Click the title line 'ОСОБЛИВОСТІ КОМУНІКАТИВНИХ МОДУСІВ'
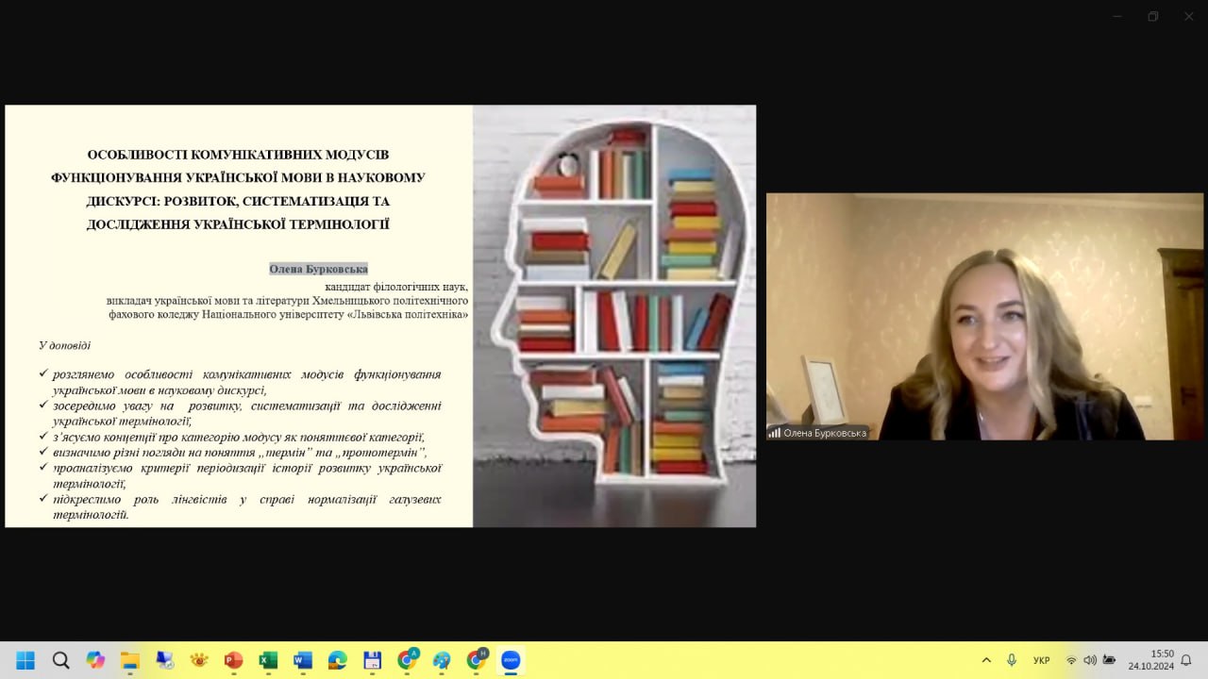This screenshot has width=1208, height=679. pos(238,155)
